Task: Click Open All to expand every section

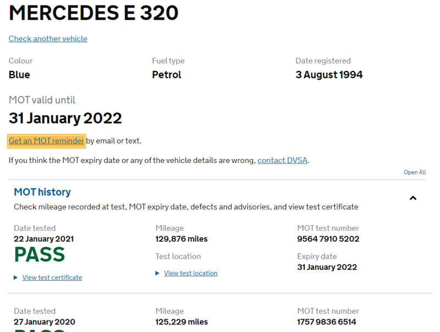Action: 414,172
